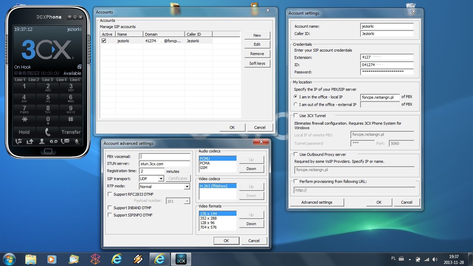Screen dimensions: 473x266
Task: Select the GSM audio codec
Action: coord(218,168)
